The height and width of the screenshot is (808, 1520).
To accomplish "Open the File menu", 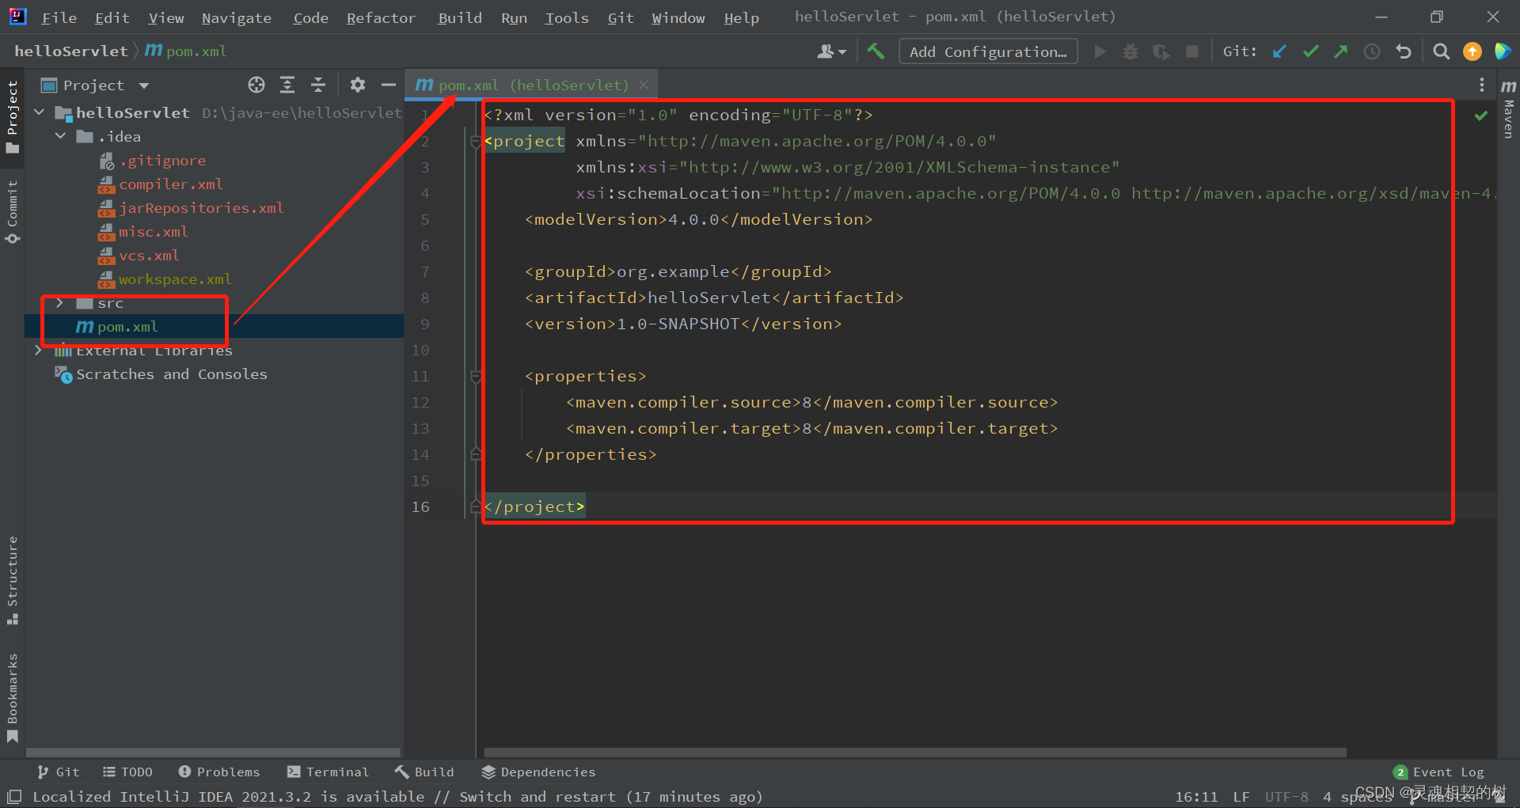I will pos(59,17).
